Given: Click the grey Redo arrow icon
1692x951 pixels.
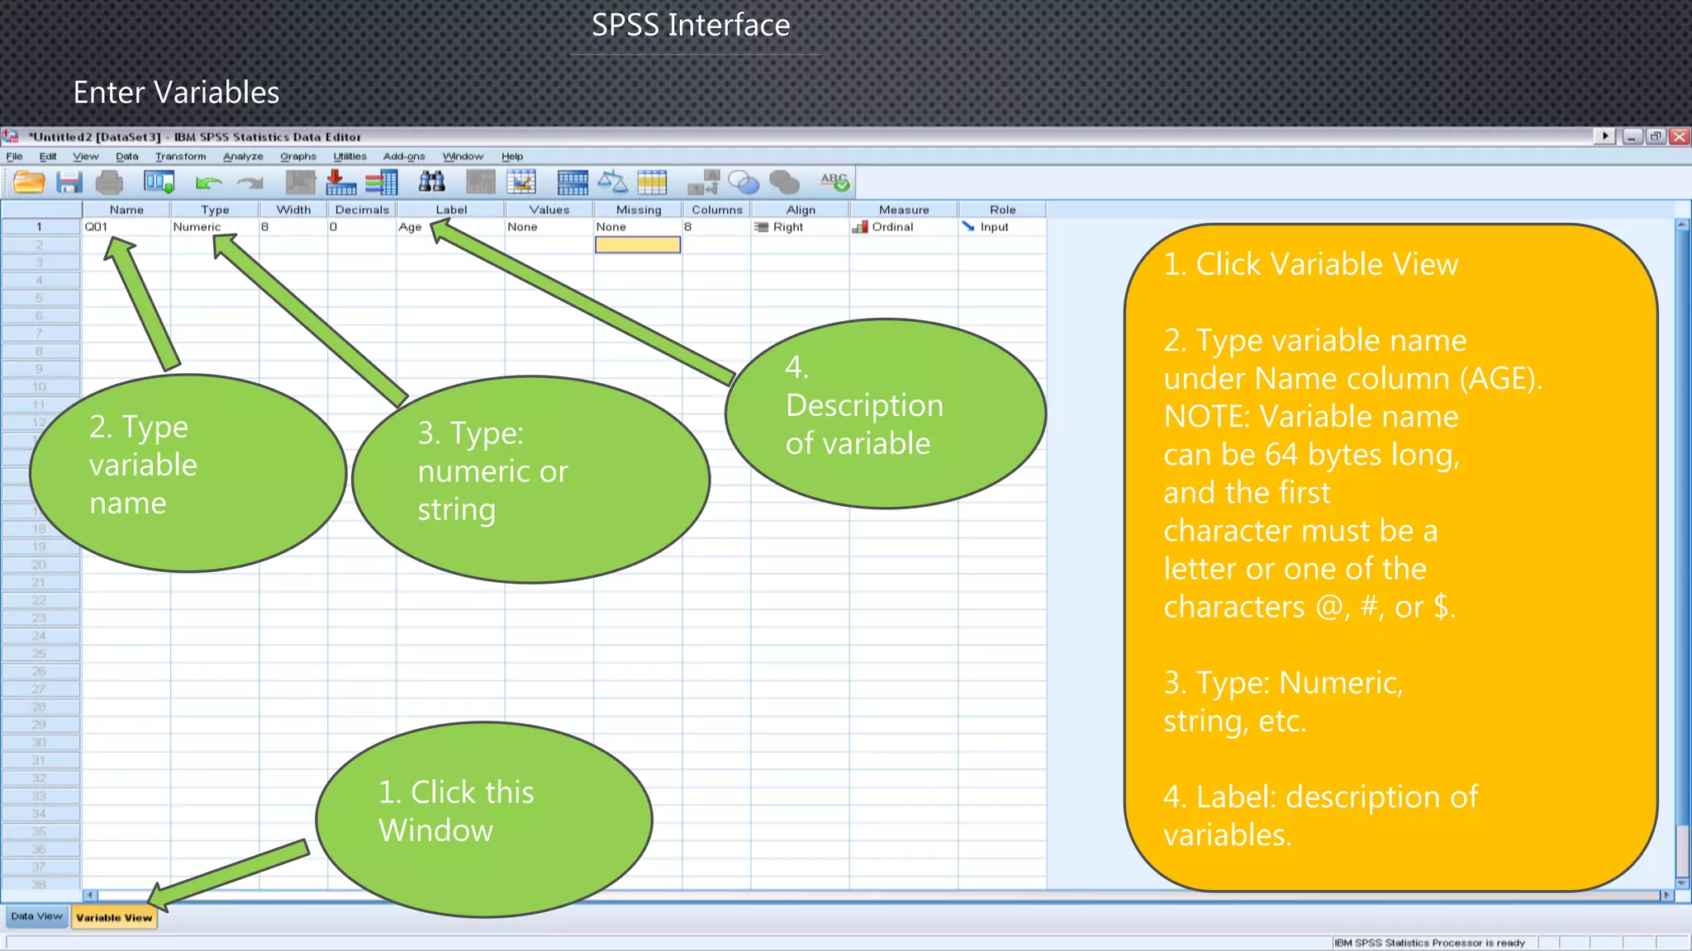Looking at the screenshot, I should [250, 182].
